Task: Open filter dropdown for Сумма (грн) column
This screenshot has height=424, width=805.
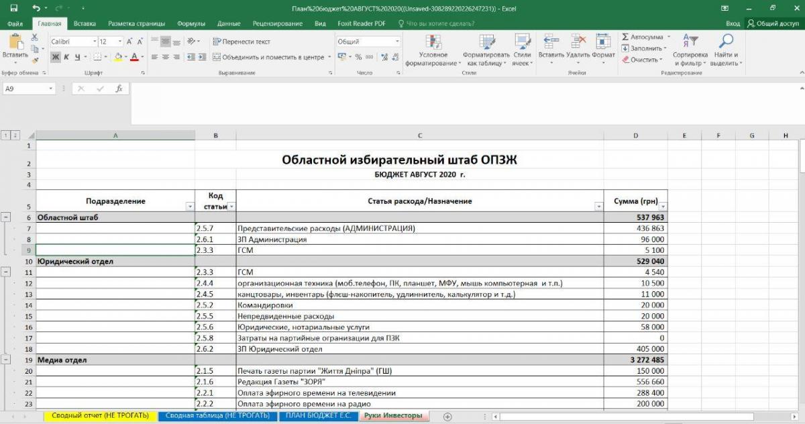Action: 663,207
